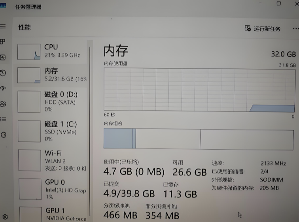
Task: Open Task Manager settings gear
Action: click(5, 217)
